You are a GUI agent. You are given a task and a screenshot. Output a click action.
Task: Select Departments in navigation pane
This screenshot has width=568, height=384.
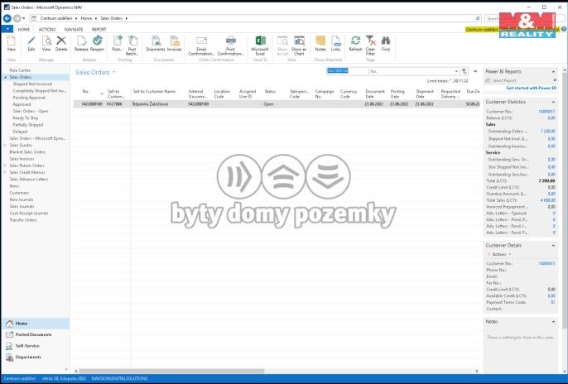click(36, 357)
